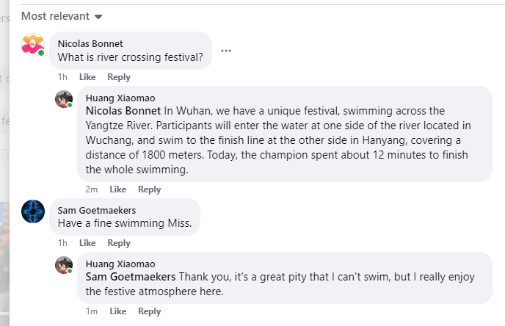505x326 pixels.
Task: Open three-dot options on Nicolas Bonnet's comment
Action: click(x=226, y=51)
